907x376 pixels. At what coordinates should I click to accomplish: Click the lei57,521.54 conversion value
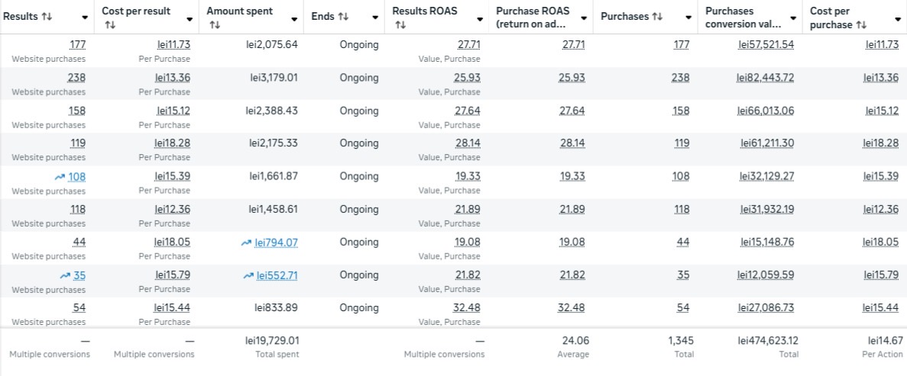click(766, 45)
